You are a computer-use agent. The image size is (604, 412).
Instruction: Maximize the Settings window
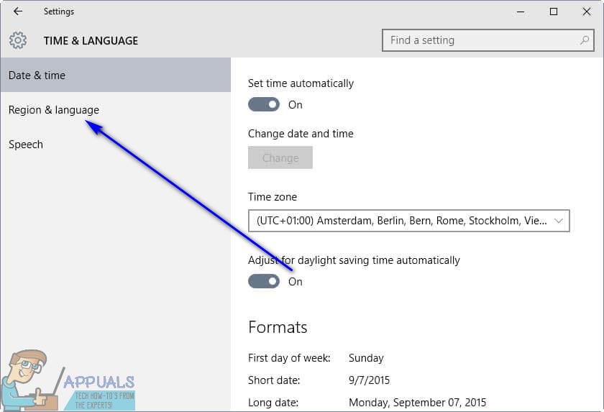554,12
